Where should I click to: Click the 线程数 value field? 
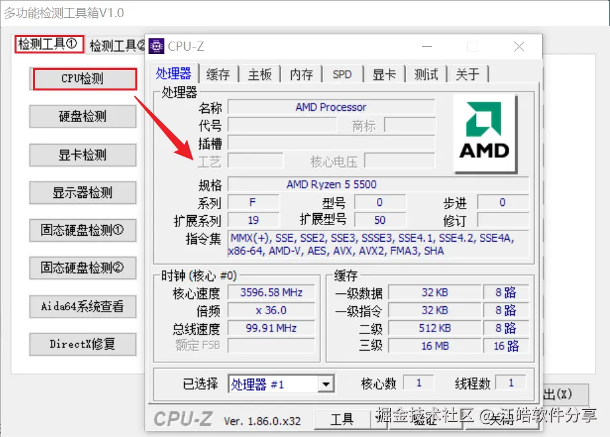coord(511,383)
